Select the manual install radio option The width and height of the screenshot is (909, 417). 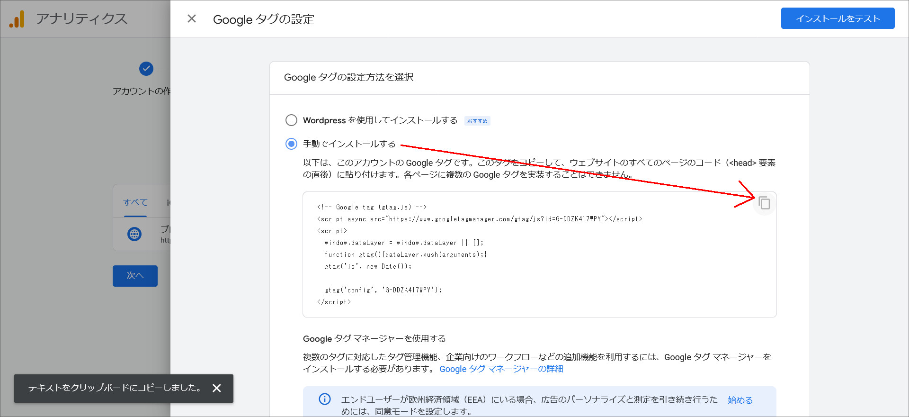[x=291, y=144]
